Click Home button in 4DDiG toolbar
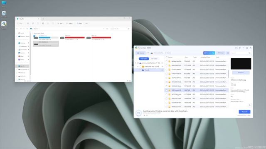This screenshot has height=149, width=266. (140, 53)
